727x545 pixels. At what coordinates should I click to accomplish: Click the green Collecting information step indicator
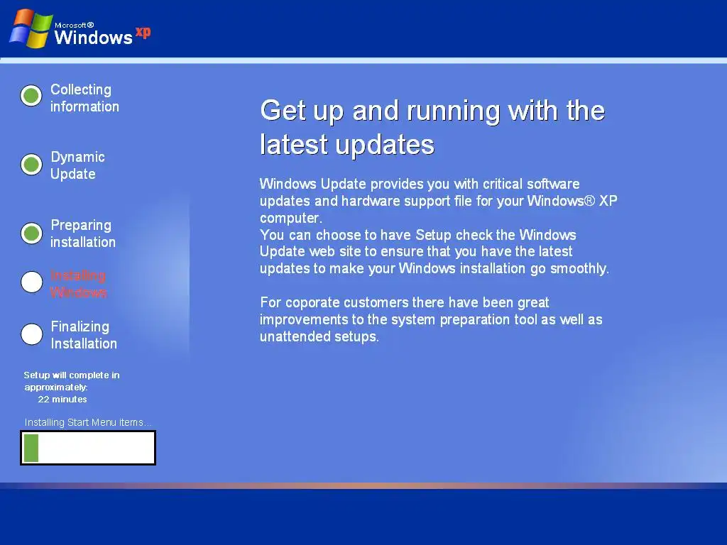coord(31,96)
